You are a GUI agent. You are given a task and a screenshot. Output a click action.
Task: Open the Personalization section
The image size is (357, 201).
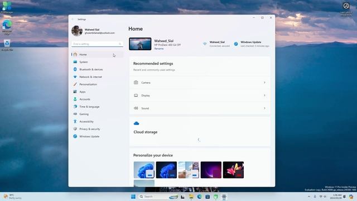click(x=97, y=84)
